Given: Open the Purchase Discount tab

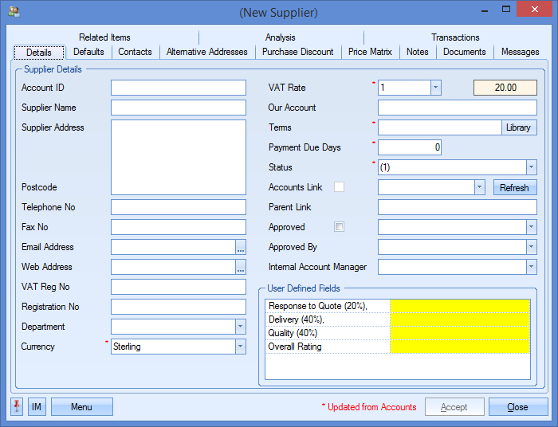Looking at the screenshot, I should 298,52.
